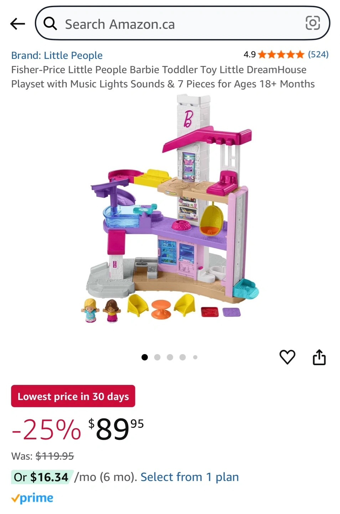Add item to wish list heart
340x514 pixels.
(x=287, y=357)
